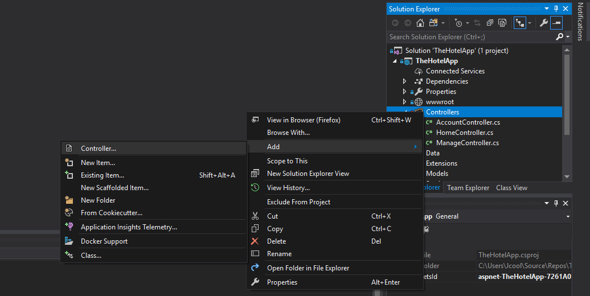Click the View History clock icon
Viewport: 590px width, 296px height.
(255, 187)
